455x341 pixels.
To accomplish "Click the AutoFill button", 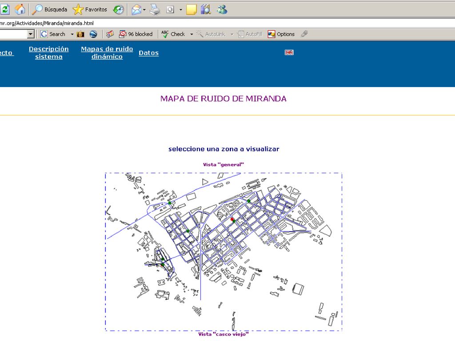I will coord(250,34).
